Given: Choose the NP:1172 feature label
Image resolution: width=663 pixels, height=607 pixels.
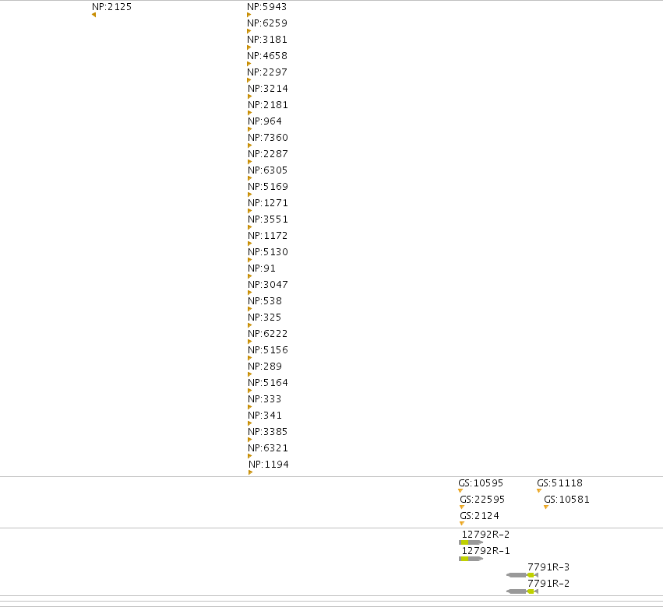Looking at the screenshot, I should pyautogui.click(x=268, y=236).
